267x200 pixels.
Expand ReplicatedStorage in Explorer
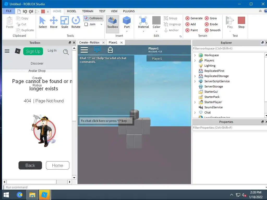[195, 76]
